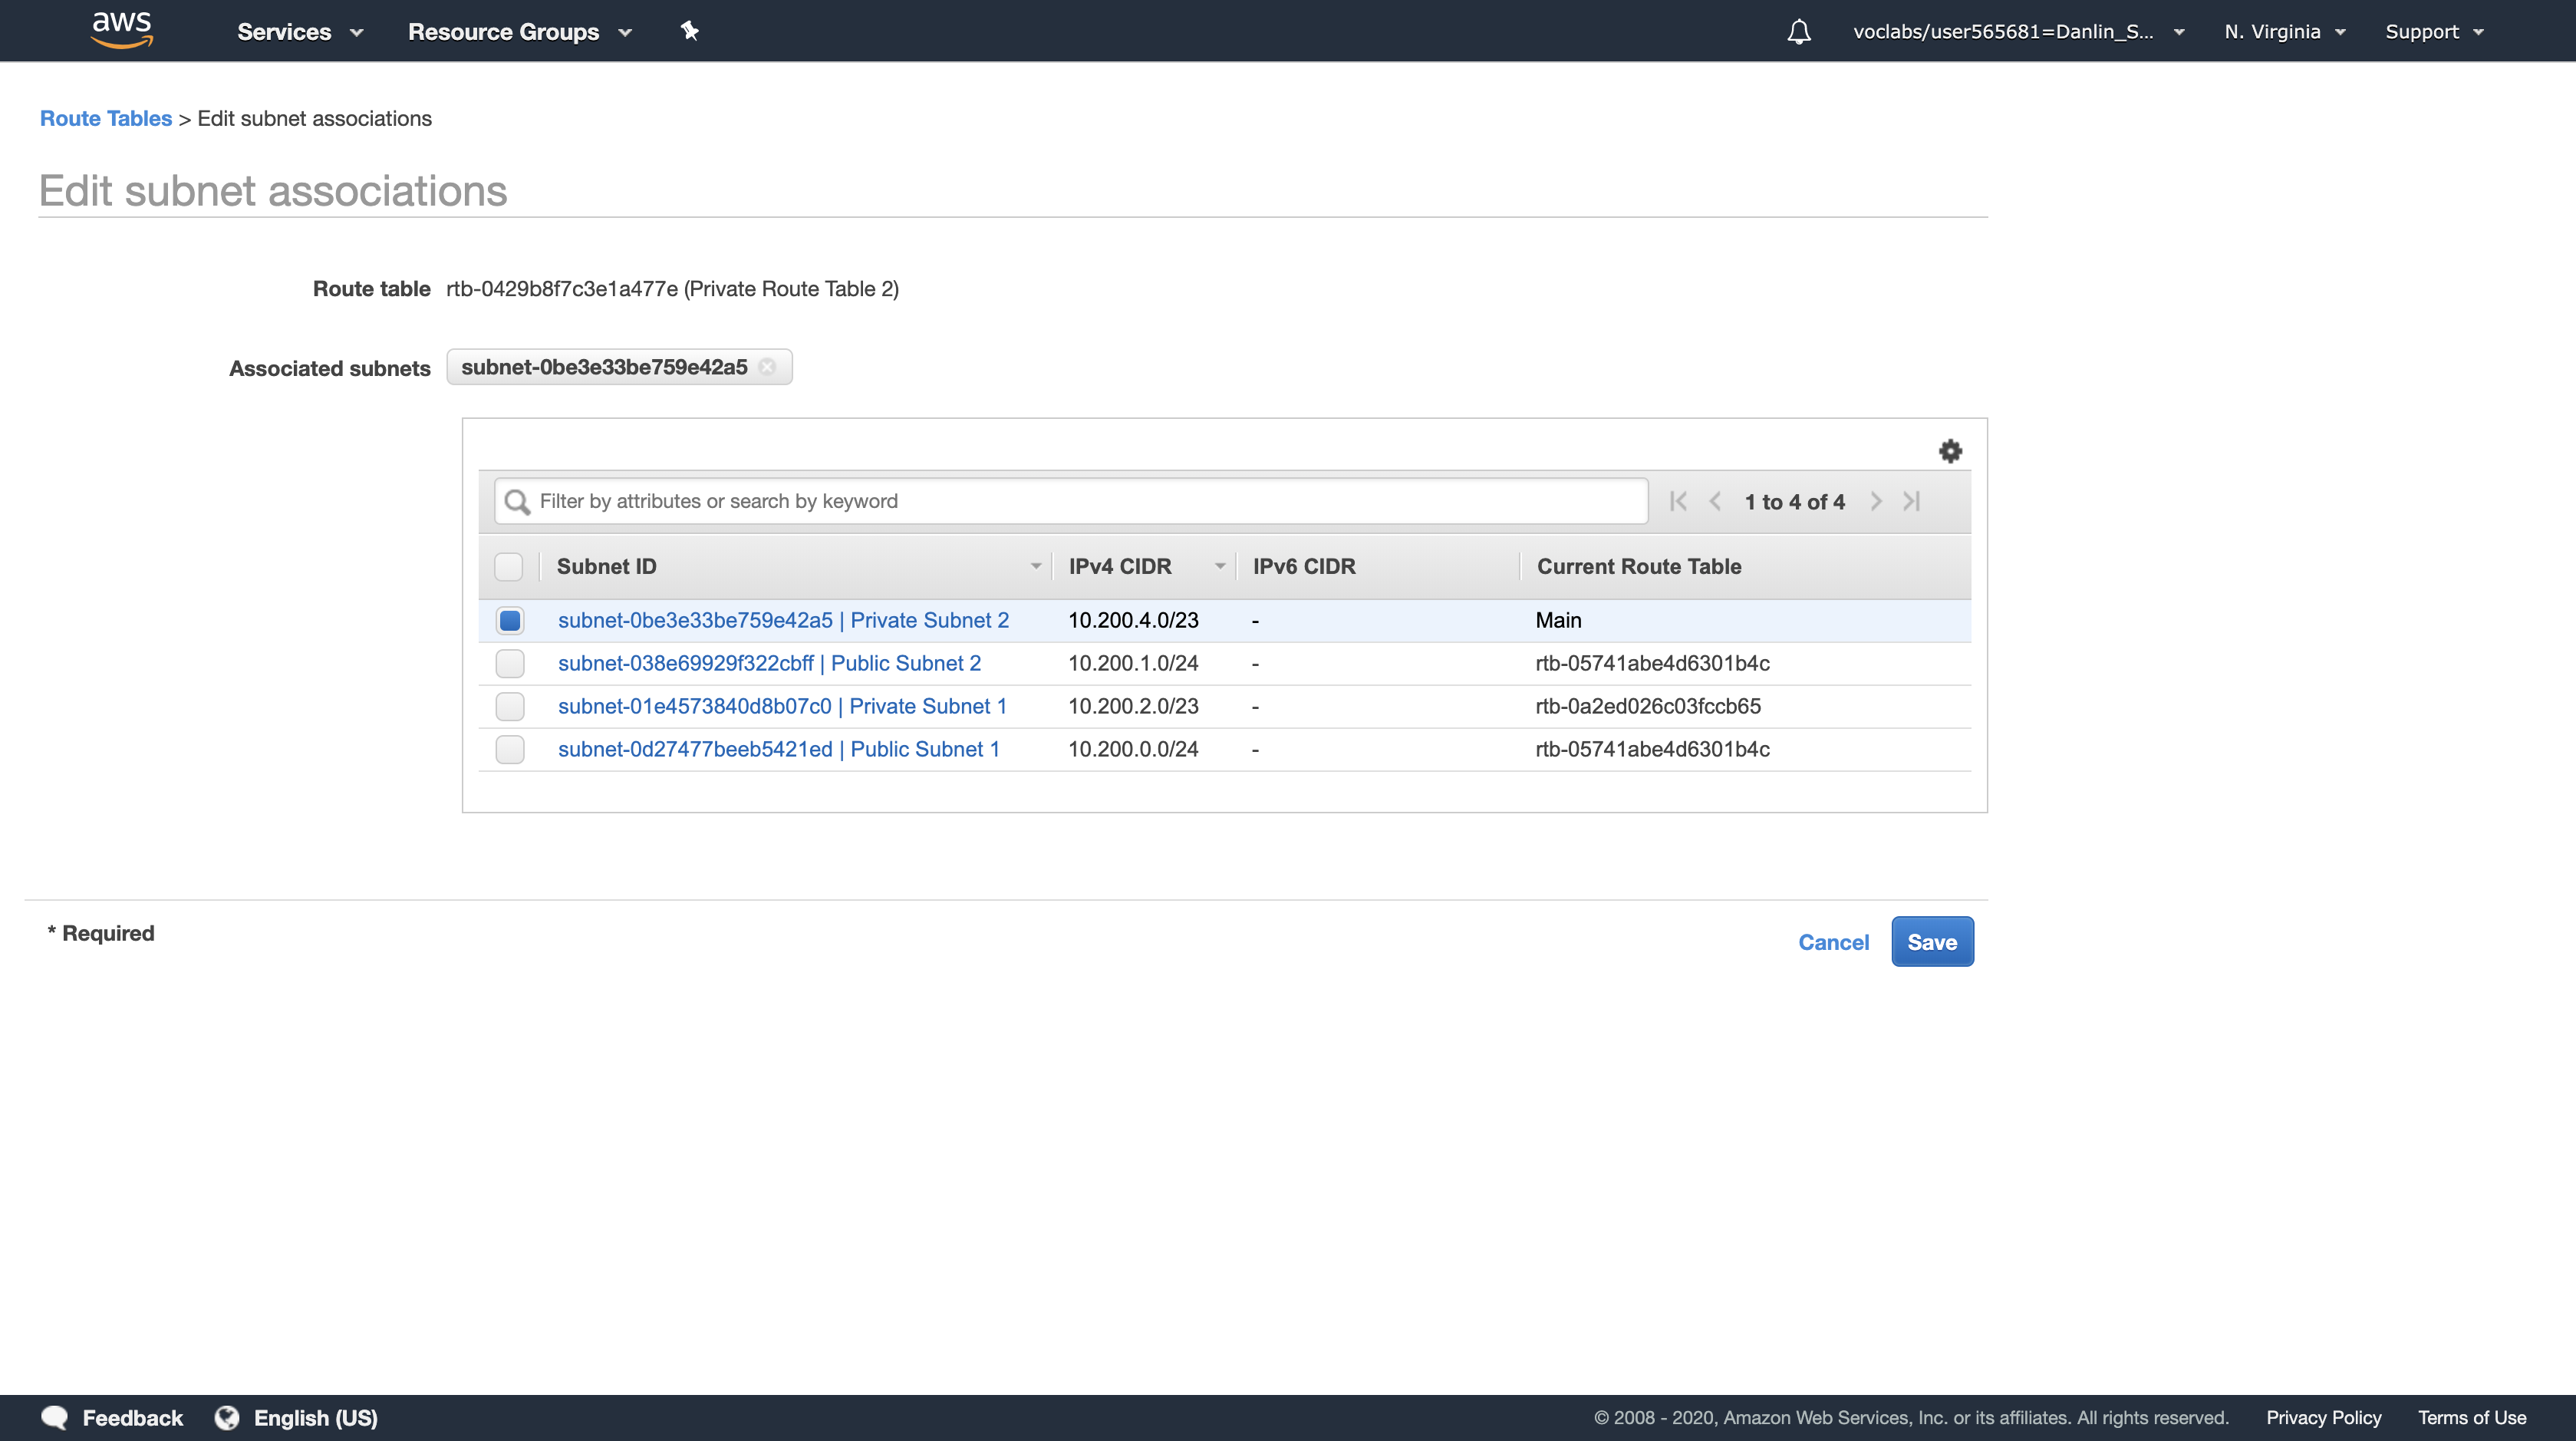Go to next page of results

click(x=1876, y=501)
